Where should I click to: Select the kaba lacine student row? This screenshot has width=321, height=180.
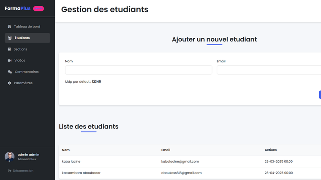(71, 161)
